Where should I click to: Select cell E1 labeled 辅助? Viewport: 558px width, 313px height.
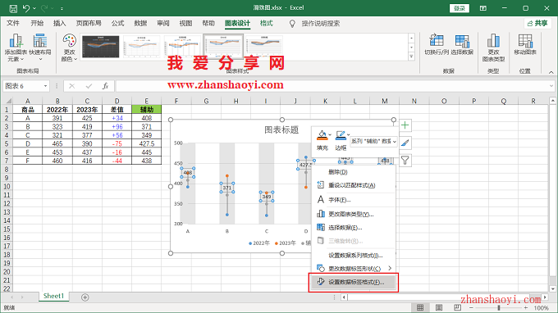146,110
